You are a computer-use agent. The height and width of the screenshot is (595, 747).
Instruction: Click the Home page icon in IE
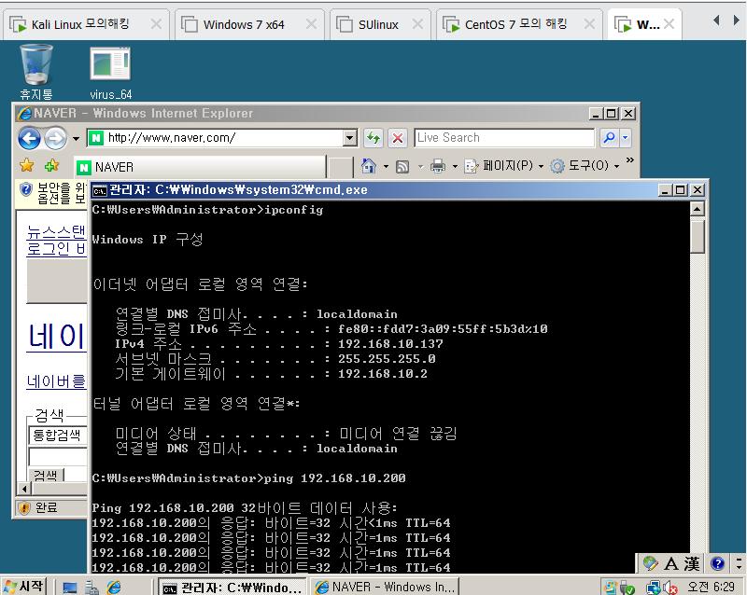click(368, 166)
